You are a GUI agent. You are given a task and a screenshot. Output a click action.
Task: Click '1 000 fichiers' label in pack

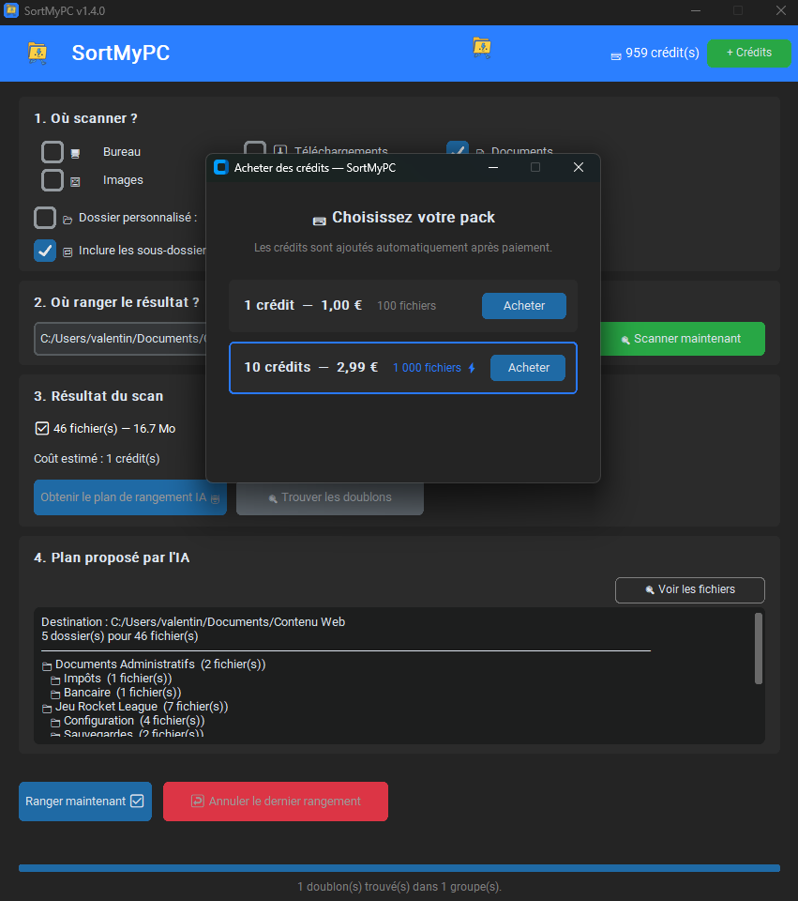point(427,368)
